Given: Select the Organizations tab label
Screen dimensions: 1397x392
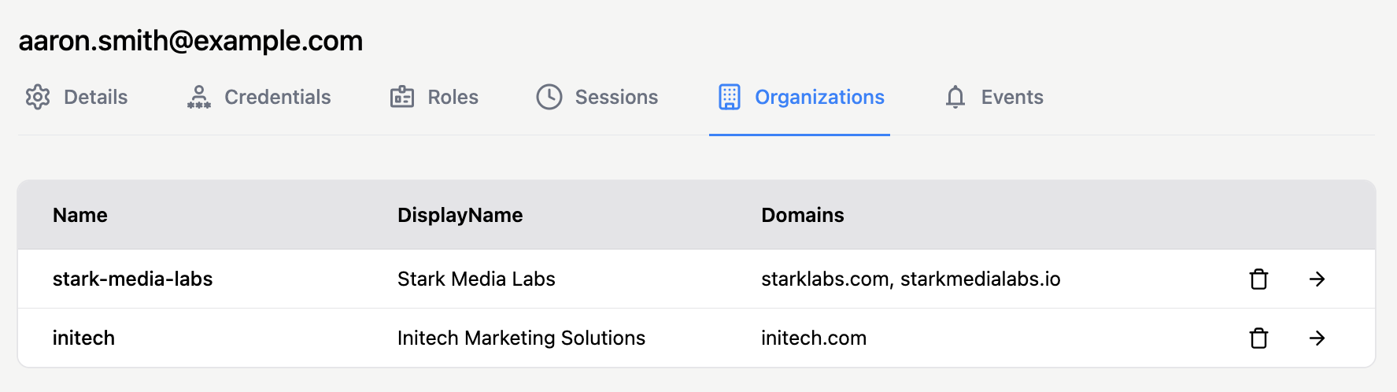Looking at the screenshot, I should pyautogui.click(x=819, y=97).
